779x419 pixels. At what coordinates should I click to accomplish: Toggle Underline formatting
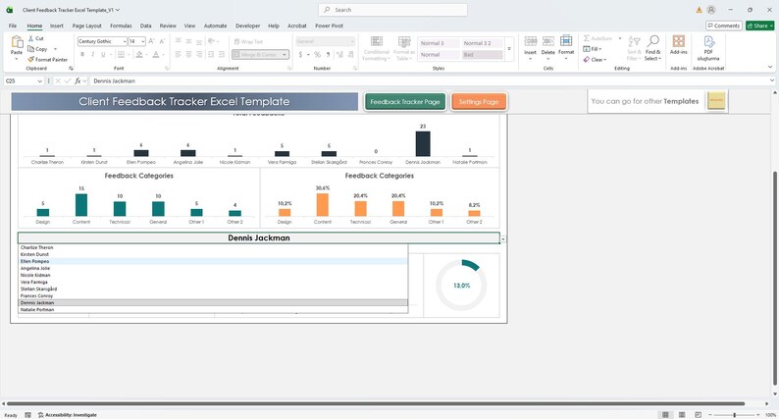coord(103,54)
